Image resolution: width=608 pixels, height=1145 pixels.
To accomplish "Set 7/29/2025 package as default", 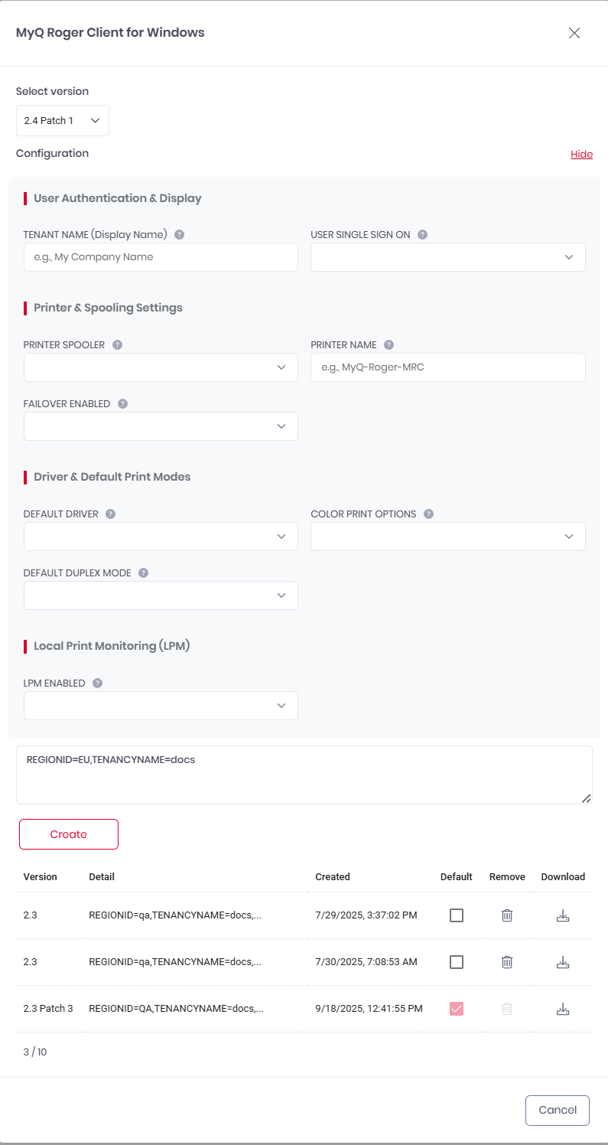I will pyautogui.click(x=457, y=915).
